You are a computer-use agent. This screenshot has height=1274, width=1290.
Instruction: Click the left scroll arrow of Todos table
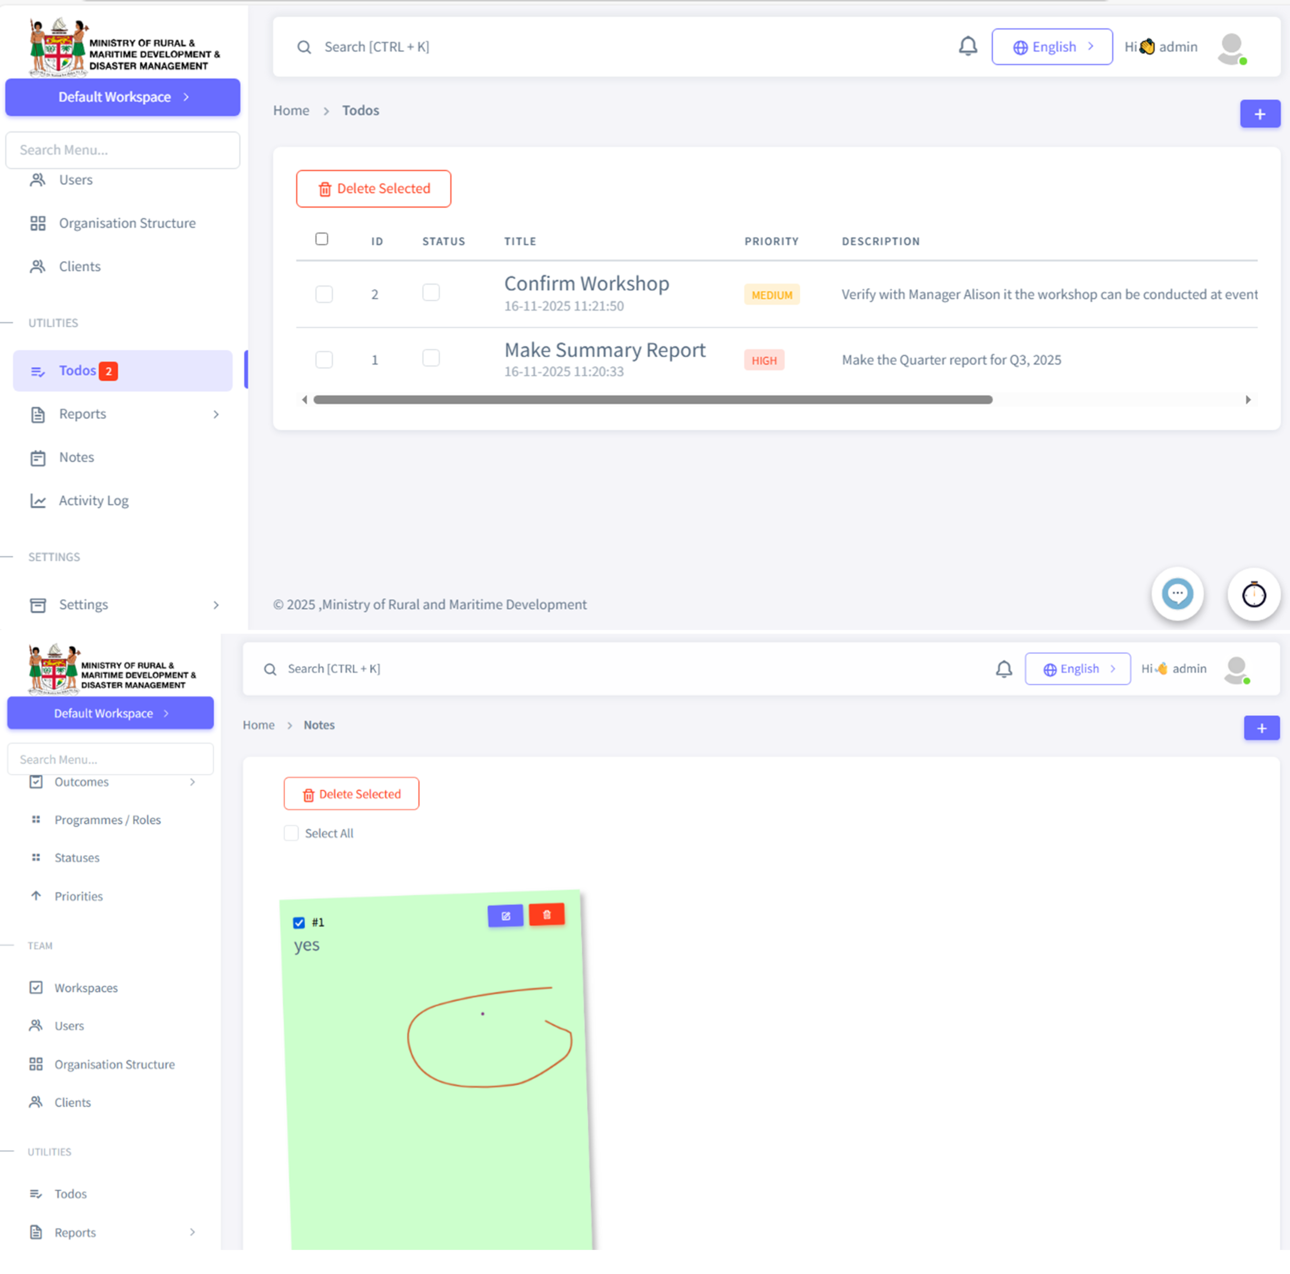(x=304, y=400)
